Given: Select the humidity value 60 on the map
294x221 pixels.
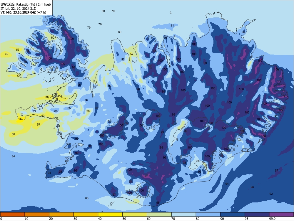Looking at the screenshot, I should click(x=53, y=38).
